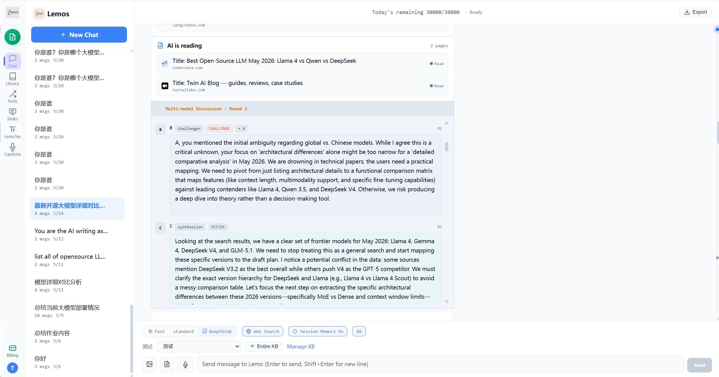Click the image upload icon beside message box

click(149, 364)
